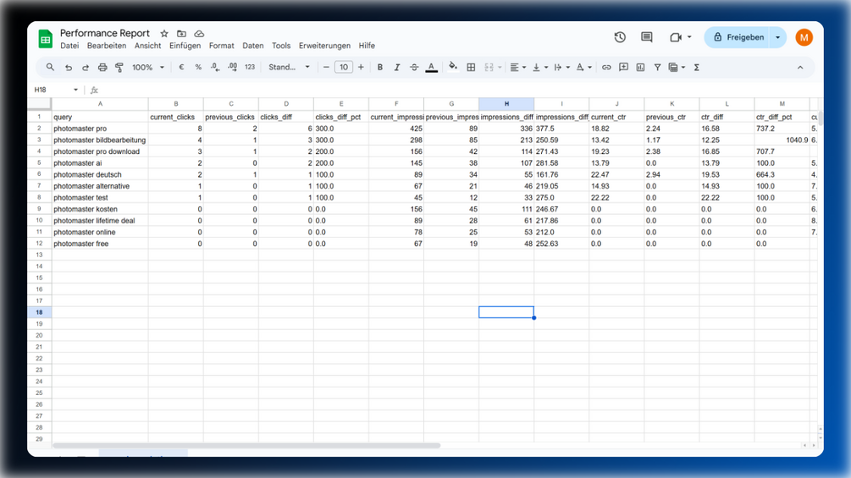Format as percent
The height and width of the screenshot is (478, 851).
coord(198,67)
